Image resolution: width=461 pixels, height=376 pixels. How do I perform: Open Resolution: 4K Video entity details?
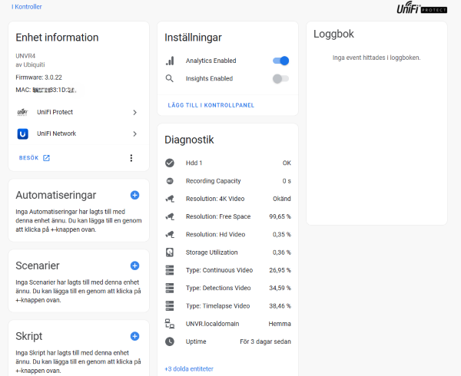click(228, 199)
